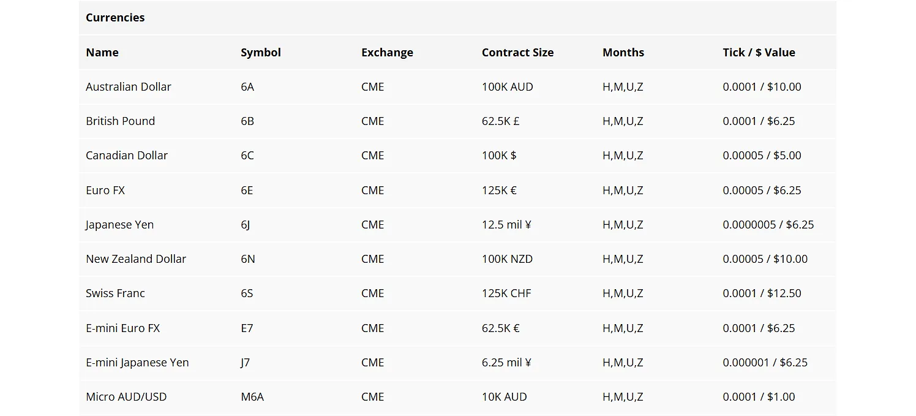Click the Name column header
Viewport: 916px width, 416px height.
pyautogui.click(x=102, y=53)
